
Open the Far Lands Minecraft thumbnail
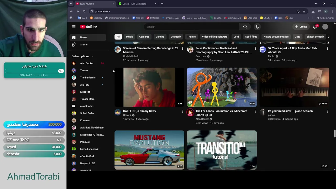(x=222, y=87)
